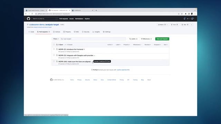Expand the Projects filter dropdown
Screen dimensions: 221x124
point(127,45)
